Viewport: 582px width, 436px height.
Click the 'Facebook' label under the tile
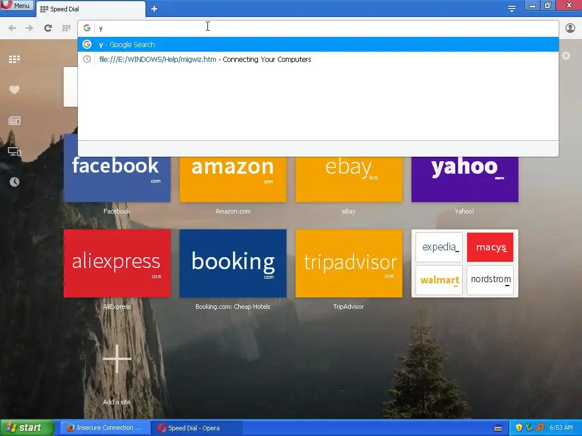(x=117, y=211)
